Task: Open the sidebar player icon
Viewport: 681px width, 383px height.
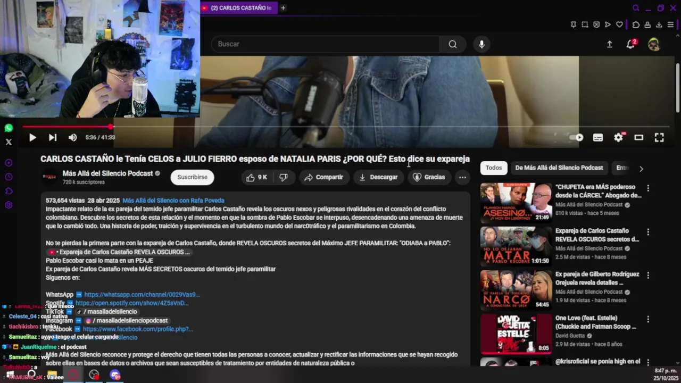Action: click(9, 163)
